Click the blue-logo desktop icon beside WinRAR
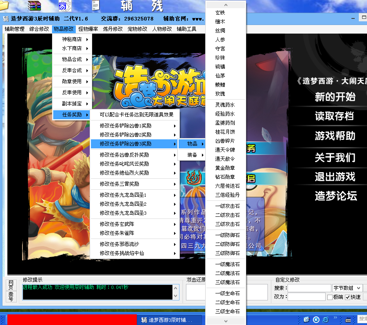The height and width of the screenshot is (325, 367). 65,6
